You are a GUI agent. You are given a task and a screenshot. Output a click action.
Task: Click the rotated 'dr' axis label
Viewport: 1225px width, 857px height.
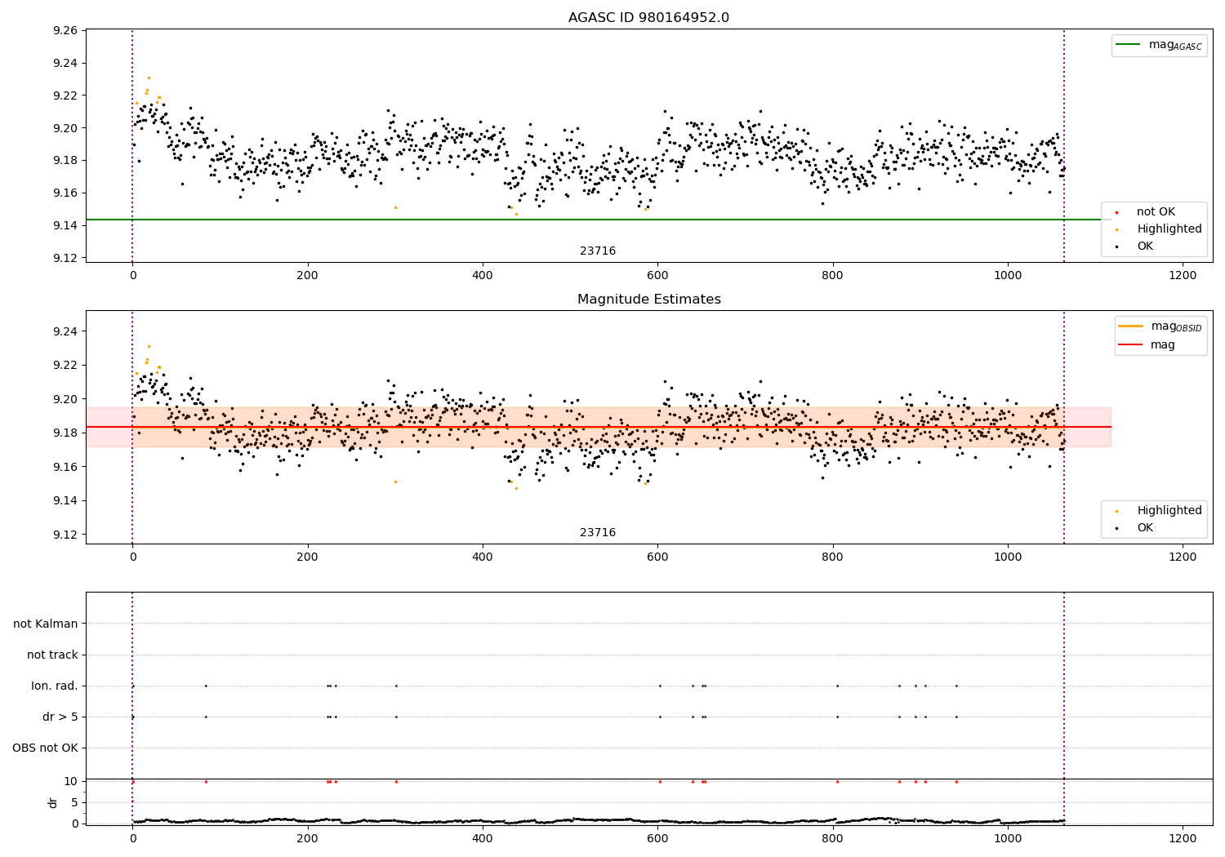coord(53,802)
